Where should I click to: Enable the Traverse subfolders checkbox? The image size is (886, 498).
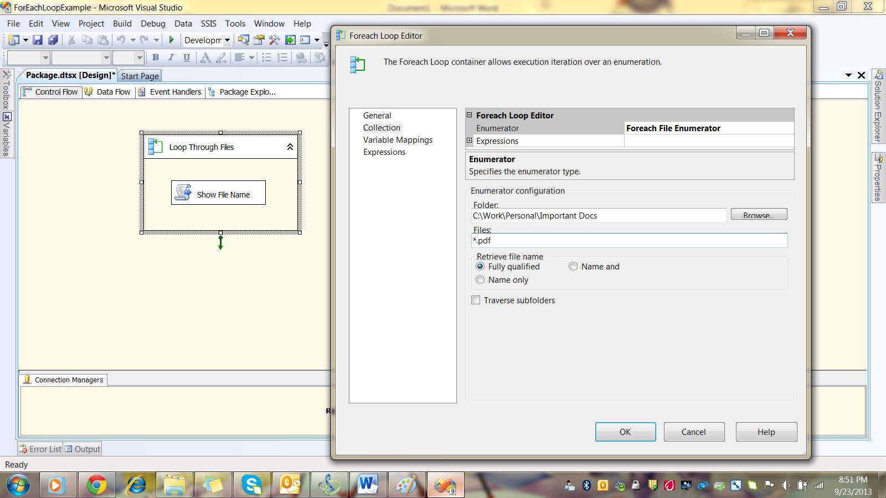click(476, 300)
